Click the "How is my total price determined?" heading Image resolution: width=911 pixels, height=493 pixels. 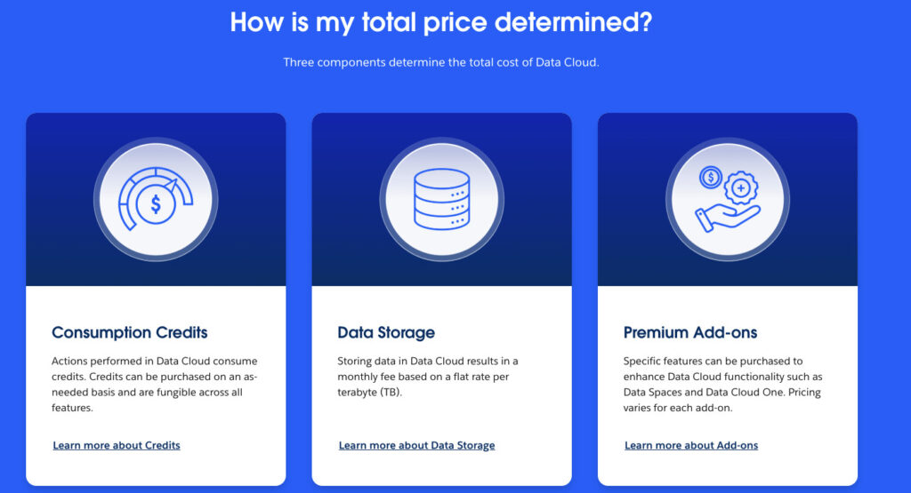pyautogui.click(x=440, y=22)
